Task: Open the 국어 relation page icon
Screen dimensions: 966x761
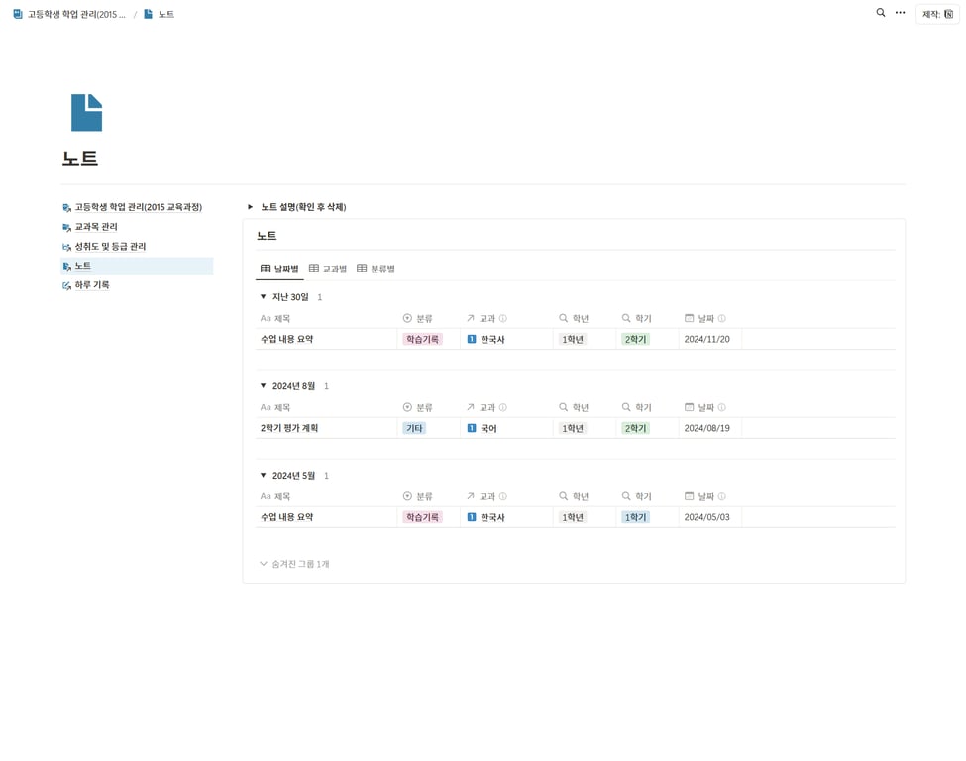Action: (472, 428)
